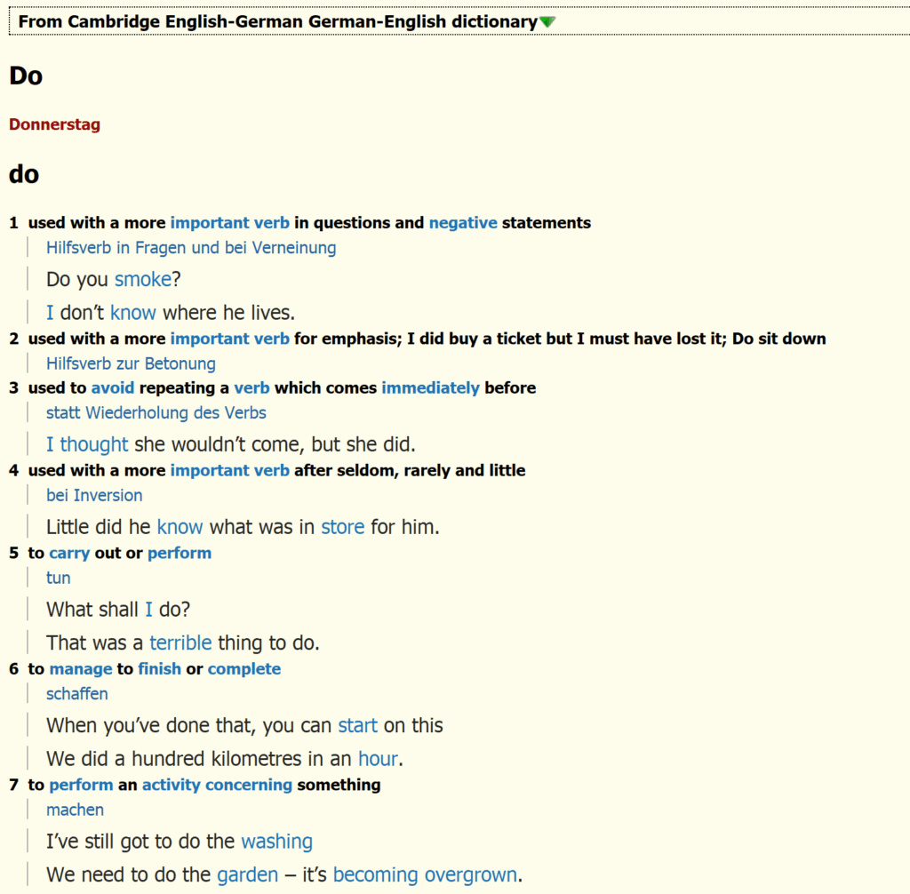The image size is (910, 894).
Task: Click the 'hour' link in sense 6 example
Action: pos(378,758)
